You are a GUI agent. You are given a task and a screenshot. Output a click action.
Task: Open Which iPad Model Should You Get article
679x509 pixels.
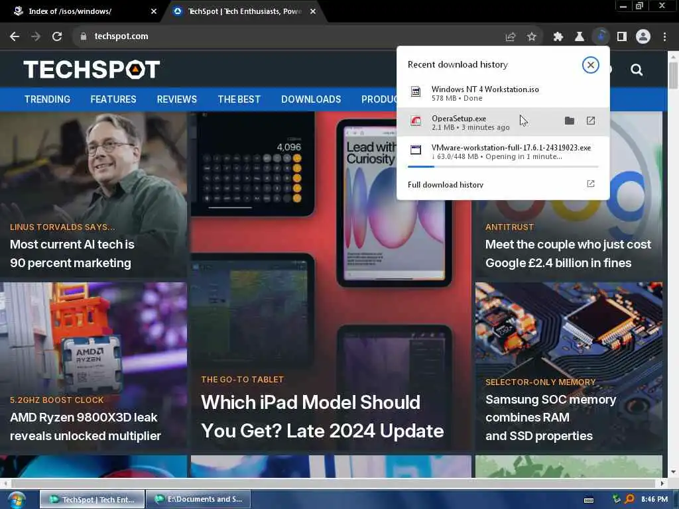pyautogui.click(x=322, y=416)
